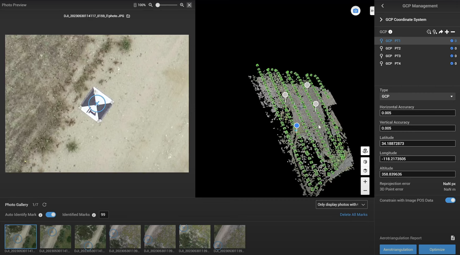Viewport: 460px width, 255px height.
Task: Click the Identified Marks field showing 99
Action: (x=104, y=215)
